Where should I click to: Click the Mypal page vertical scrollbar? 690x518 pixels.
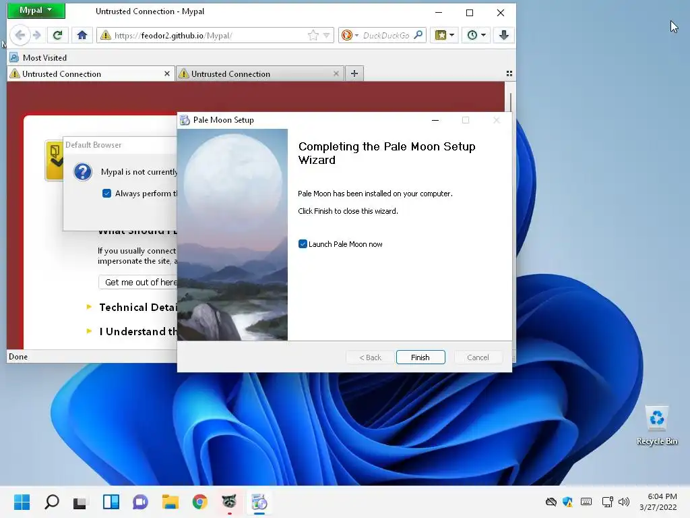[510, 103]
